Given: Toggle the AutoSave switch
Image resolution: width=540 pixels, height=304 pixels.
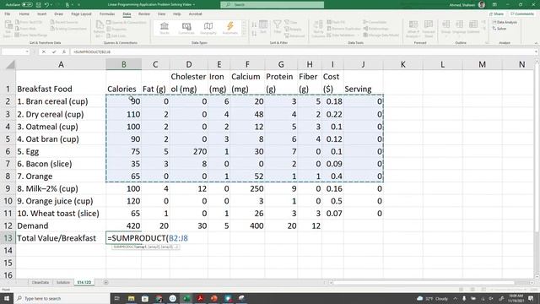Looking at the screenshot, I should [x=27, y=5].
